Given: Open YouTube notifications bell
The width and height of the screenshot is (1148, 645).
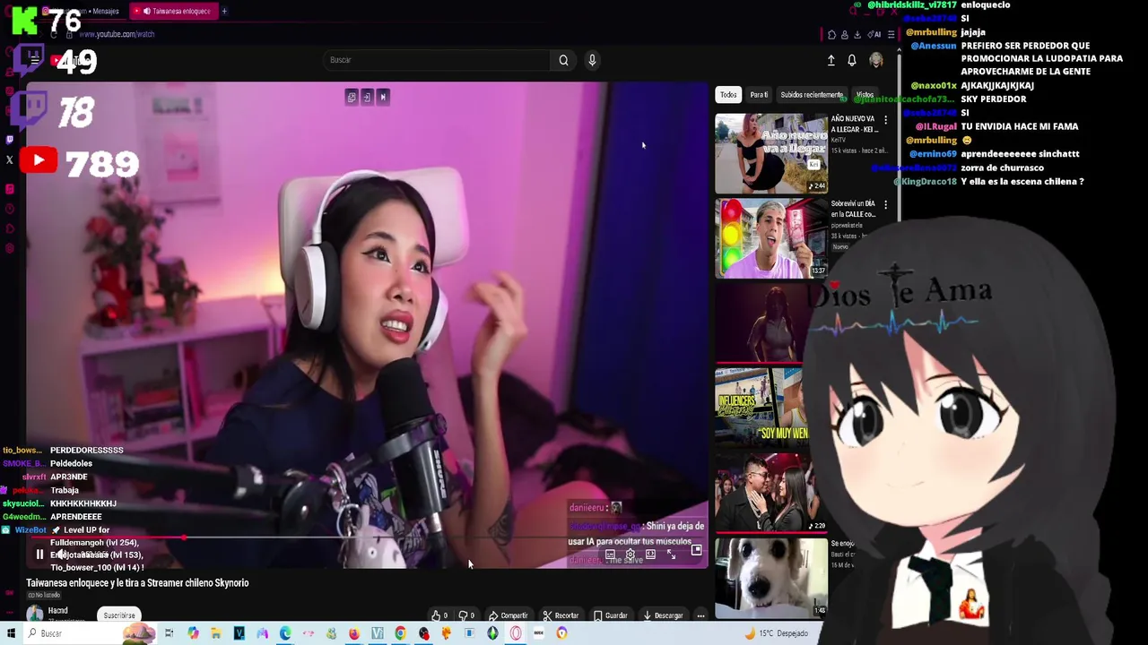Looking at the screenshot, I should pos(852,60).
